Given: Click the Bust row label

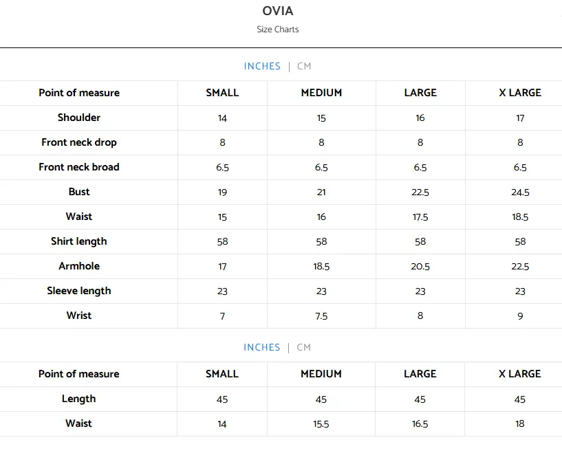Looking at the screenshot, I should (x=78, y=192).
